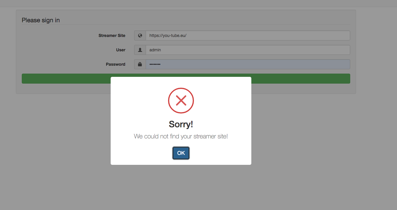Click the 'Sorry!' heading

[181, 124]
